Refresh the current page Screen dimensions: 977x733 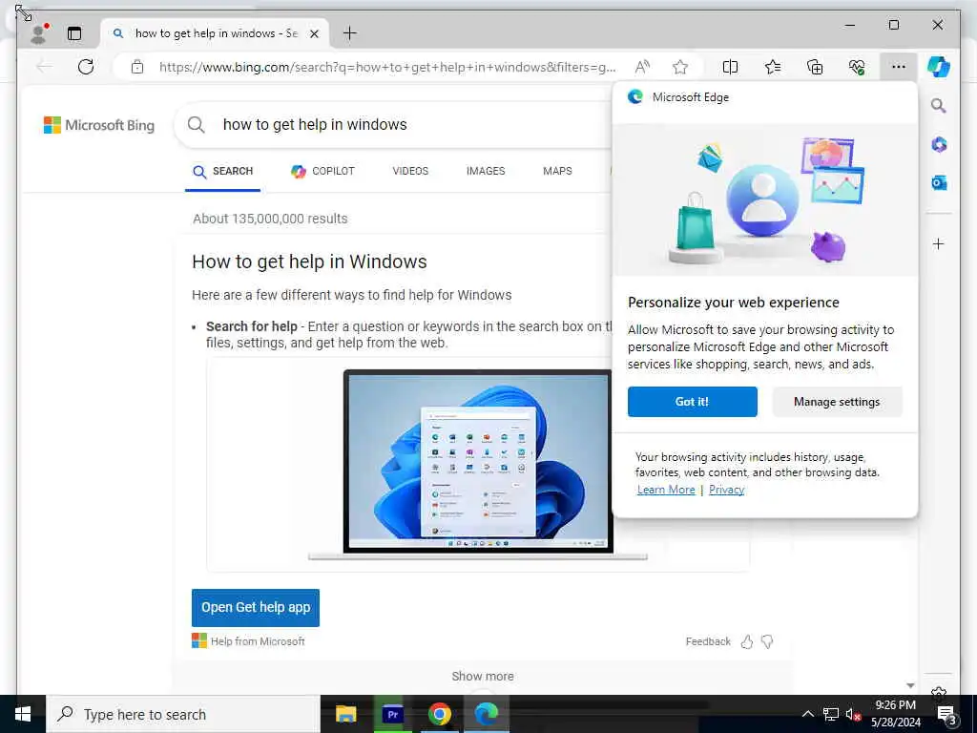[86, 67]
